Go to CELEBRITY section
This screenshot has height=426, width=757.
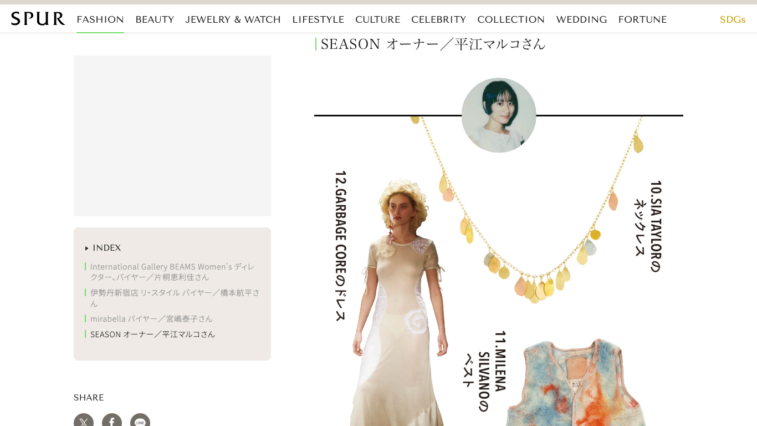[438, 19]
